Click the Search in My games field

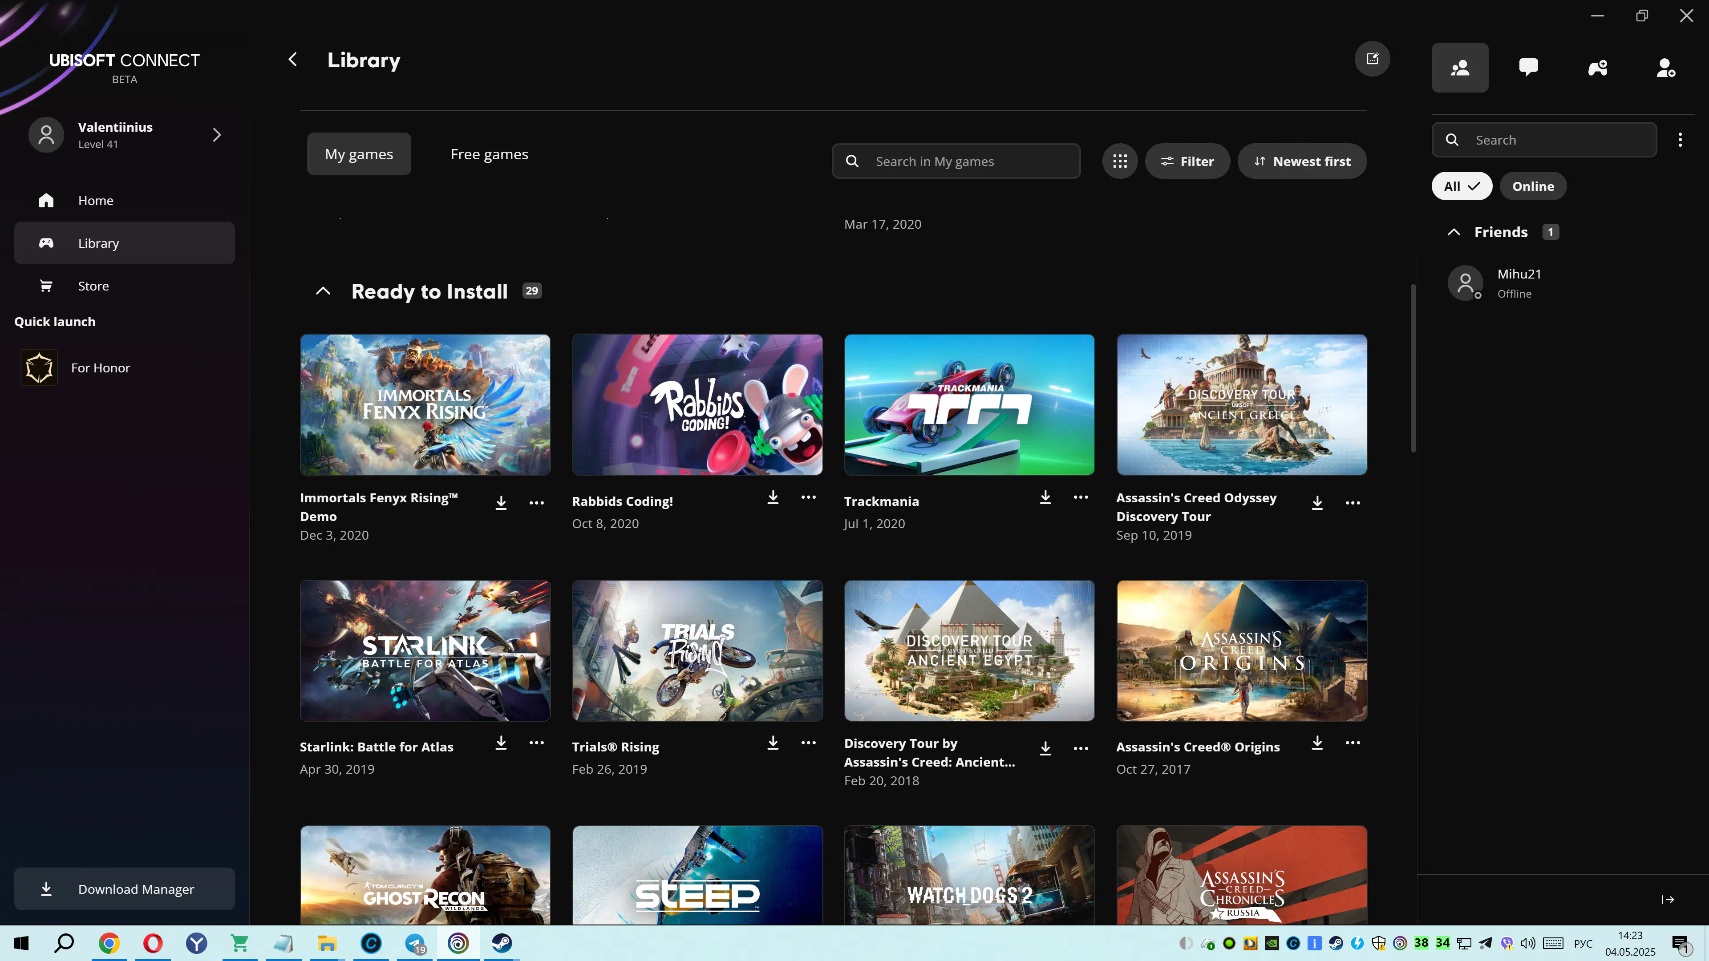pyautogui.click(x=956, y=161)
